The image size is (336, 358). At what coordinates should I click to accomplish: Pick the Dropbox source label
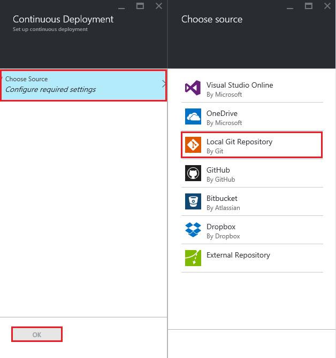point(221,227)
